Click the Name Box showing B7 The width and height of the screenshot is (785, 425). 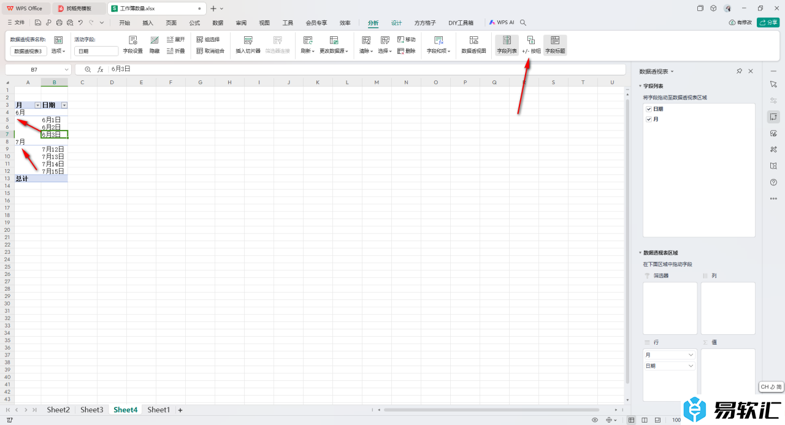pos(38,70)
